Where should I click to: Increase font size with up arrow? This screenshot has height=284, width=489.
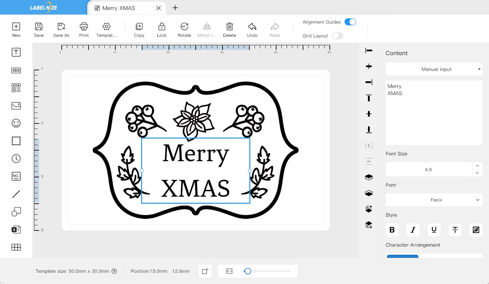point(477,166)
